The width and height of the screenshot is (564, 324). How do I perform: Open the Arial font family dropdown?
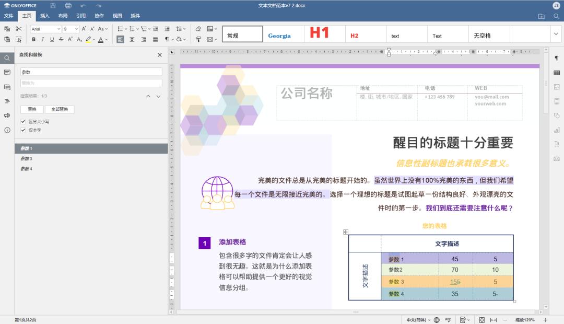tap(58, 29)
